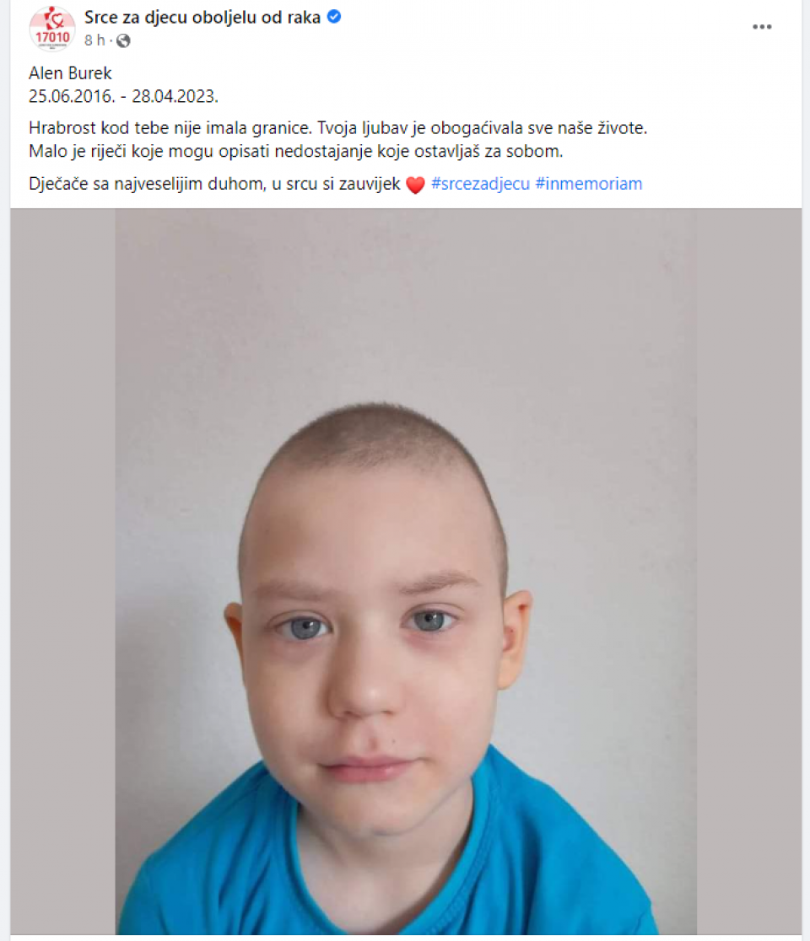Click the line starting Malo je riječi
Screen dimensions: 810x941
click(296, 151)
